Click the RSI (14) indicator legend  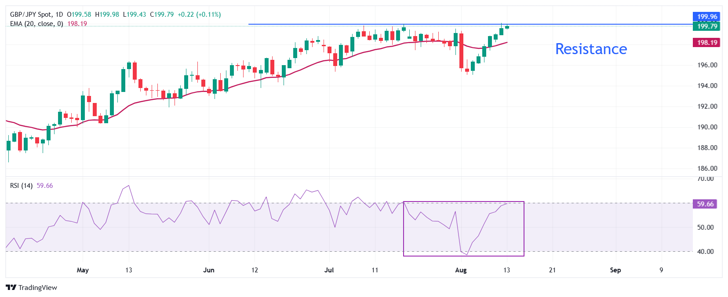click(x=21, y=186)
